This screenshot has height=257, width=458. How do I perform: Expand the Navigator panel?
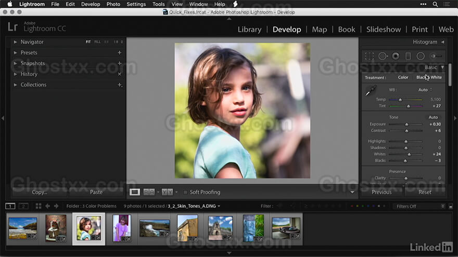[15, 42]
